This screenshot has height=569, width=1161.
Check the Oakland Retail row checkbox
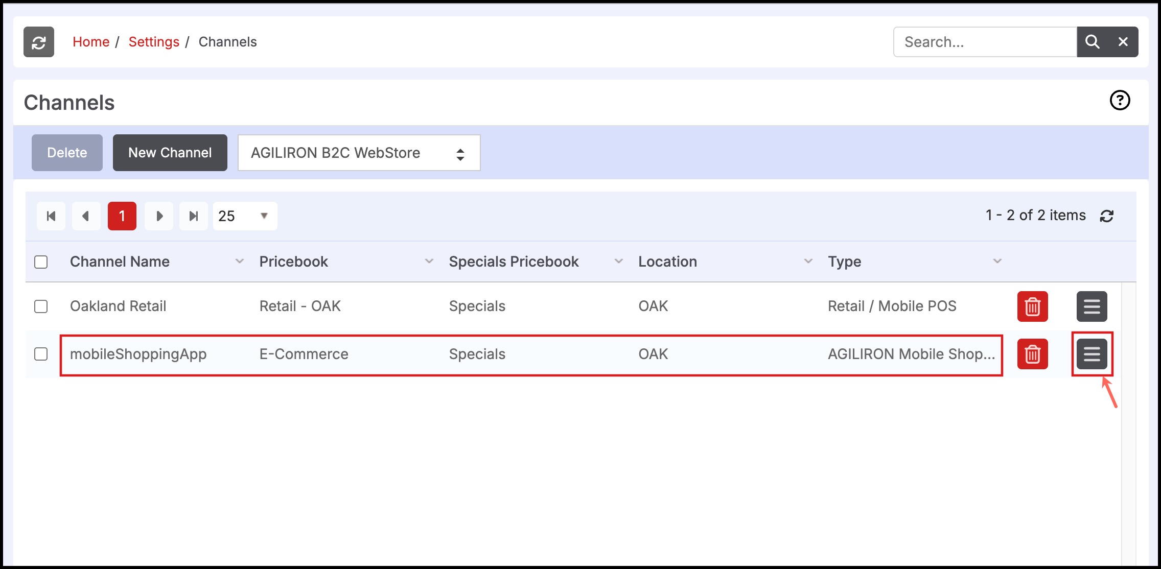pos(41,306)
